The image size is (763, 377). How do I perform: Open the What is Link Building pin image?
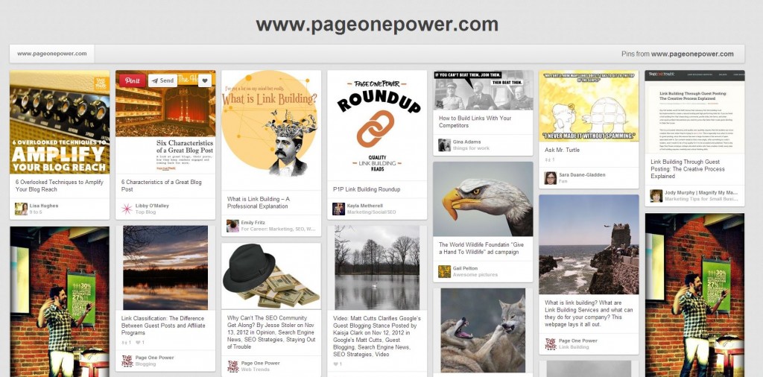pyautogui.click(x=271, y=130)
